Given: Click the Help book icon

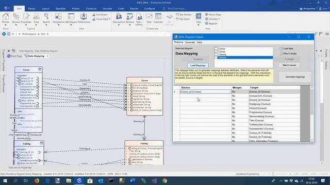Looking at the screenshot, I should point(198,16).
